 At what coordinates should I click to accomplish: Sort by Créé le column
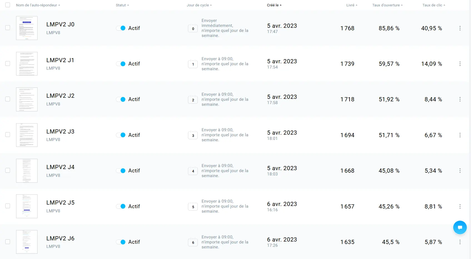274,5
